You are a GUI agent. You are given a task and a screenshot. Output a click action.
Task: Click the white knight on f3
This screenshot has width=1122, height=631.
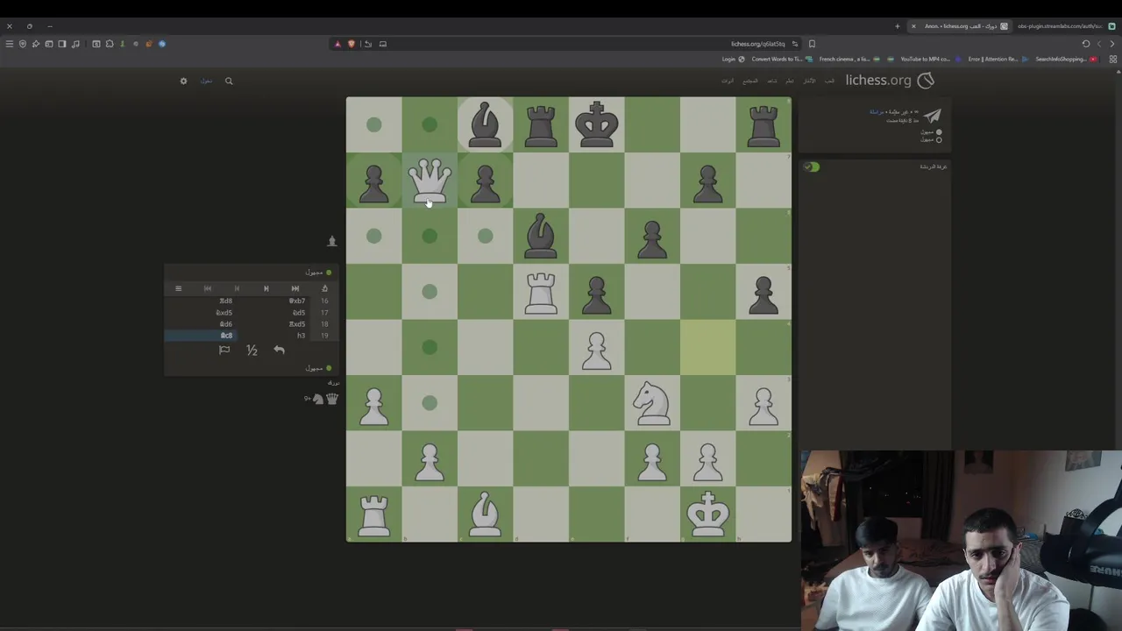[652, 403]
